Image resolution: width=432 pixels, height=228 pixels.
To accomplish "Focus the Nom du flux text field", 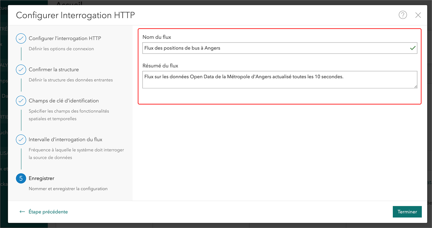I will (x=275, y=48).
